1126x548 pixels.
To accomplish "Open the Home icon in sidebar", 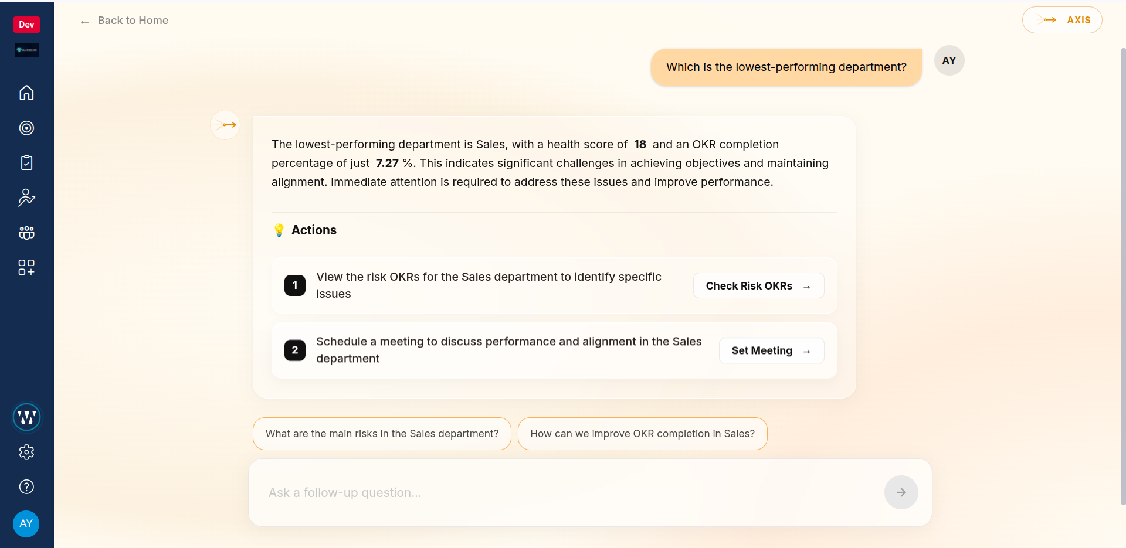I will pos(26,93).
